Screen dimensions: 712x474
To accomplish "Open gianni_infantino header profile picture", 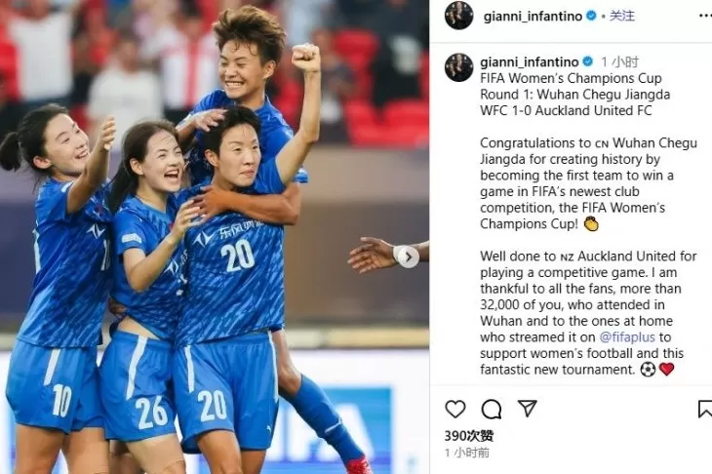I will pos(459,16).
